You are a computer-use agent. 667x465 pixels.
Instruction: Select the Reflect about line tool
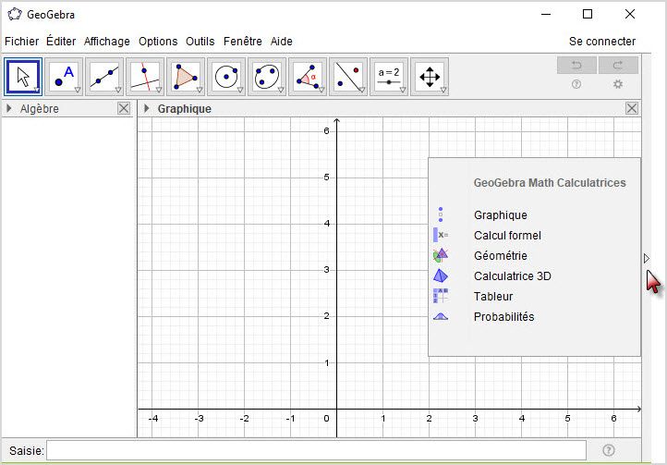(348, 77)
